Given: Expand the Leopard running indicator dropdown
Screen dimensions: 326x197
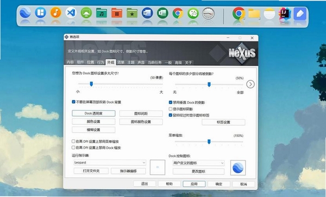Looking at the screenshot, I should point(110,163).
